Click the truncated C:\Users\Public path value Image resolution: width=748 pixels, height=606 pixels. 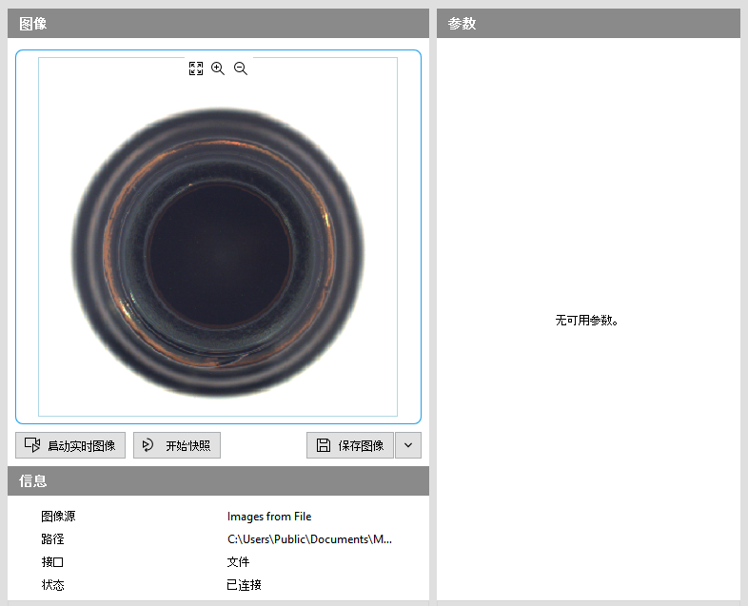(309, 539)
